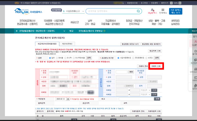This screenshot has width=197, height=121.
Task: Expand popular search dropdown 사업장현황신고
Action: point(83,11)
